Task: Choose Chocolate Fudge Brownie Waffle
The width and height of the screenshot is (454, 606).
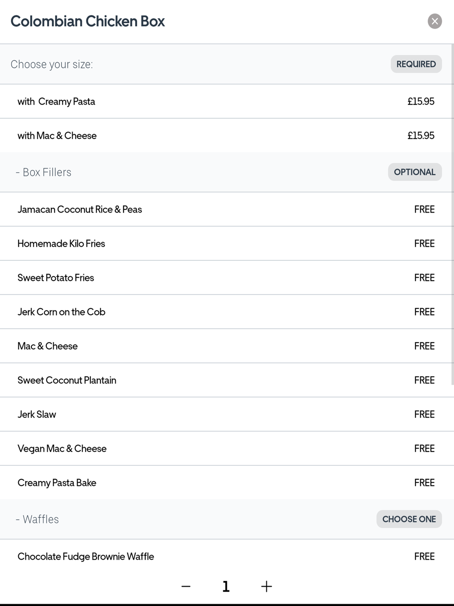Action: (x=226, y=556)
